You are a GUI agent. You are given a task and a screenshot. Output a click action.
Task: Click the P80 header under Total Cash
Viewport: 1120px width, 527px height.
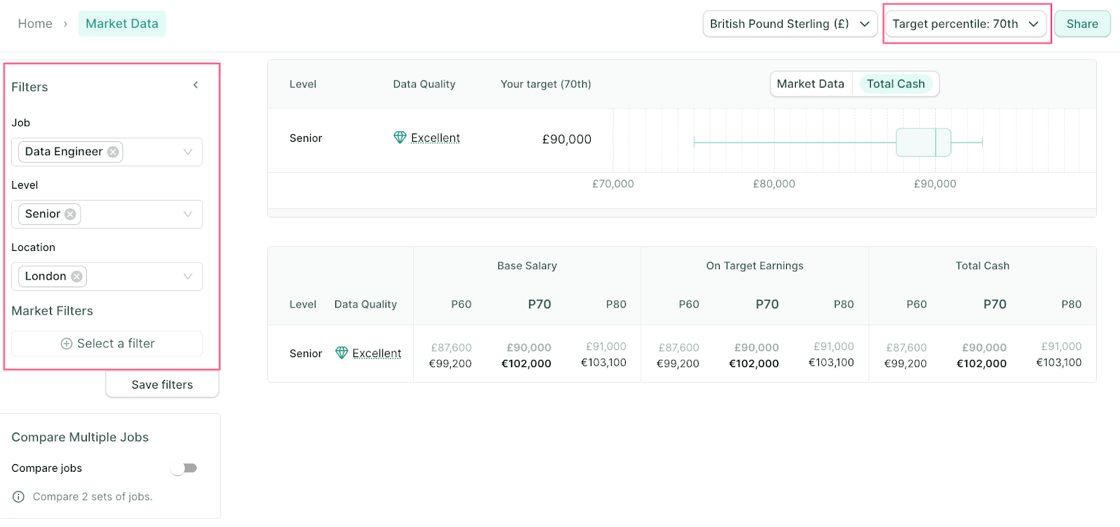tap(1071, 304)
